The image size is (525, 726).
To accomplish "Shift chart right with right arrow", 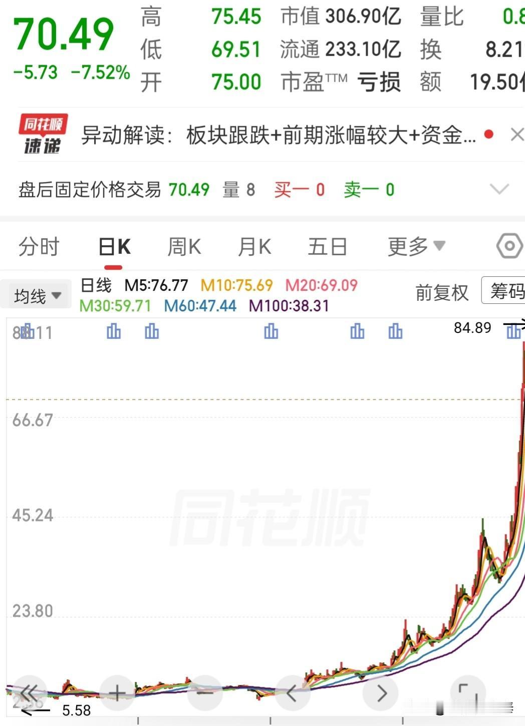I will (381, 693).
